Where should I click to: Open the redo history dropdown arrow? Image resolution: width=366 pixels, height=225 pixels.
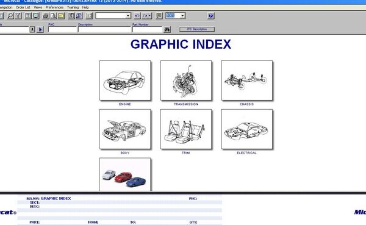150,16
